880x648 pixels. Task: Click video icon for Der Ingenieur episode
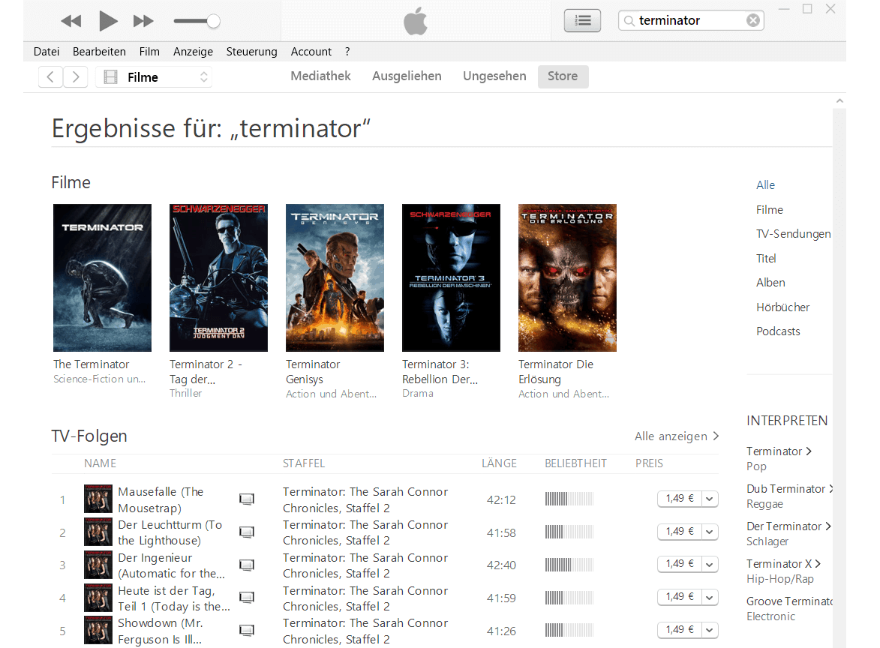pos(247,565)
